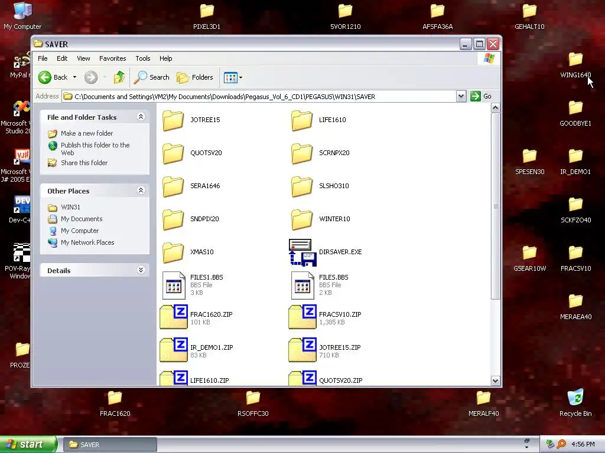
Task: Select the IR_DEMO1.ZIP archive
Action: tap(196, 350)
